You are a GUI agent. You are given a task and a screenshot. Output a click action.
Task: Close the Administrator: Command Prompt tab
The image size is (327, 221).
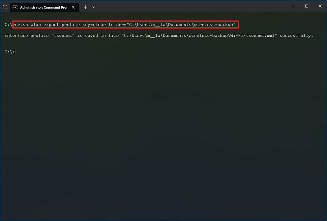pos(73,7)
